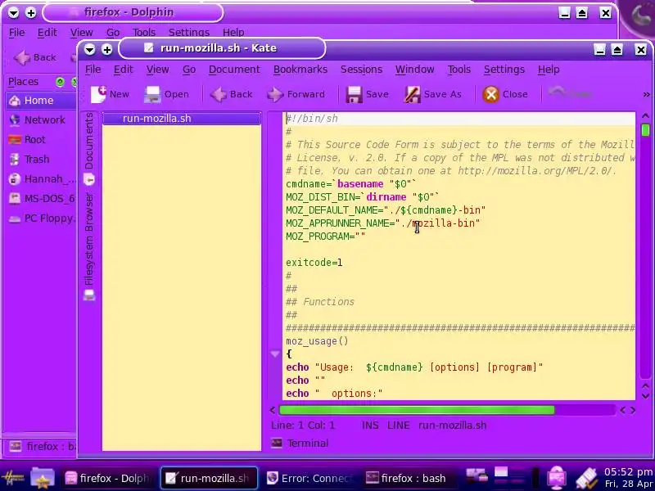Screen dimensions: 655x491
Task: Expand the toolbar overflow chevron in Kate
Action: 646,95
